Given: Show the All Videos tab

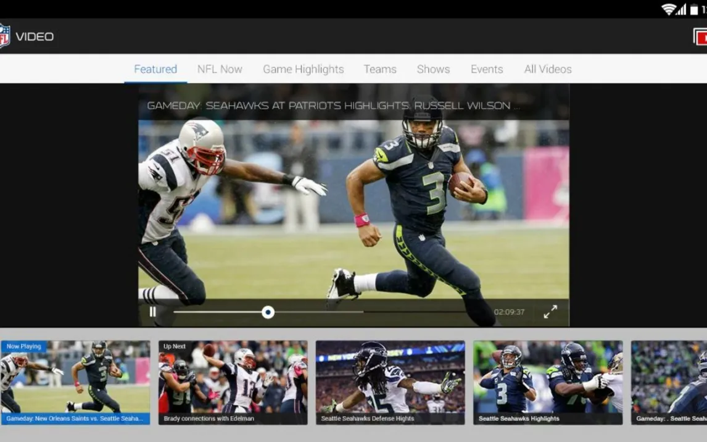Looking at the screenshot, I should (548, 69).
